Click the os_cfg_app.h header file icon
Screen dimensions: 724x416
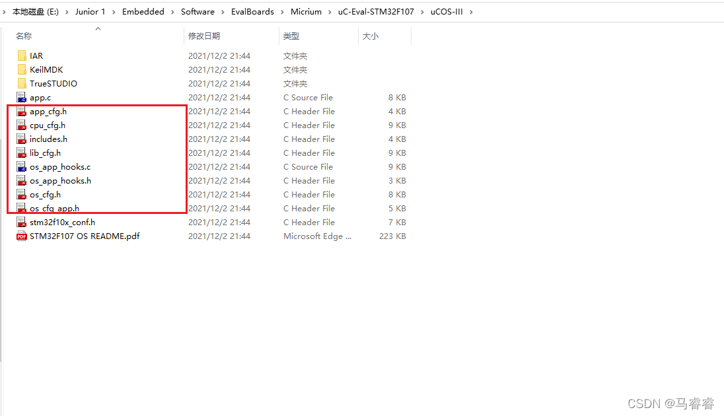(22, 208)
